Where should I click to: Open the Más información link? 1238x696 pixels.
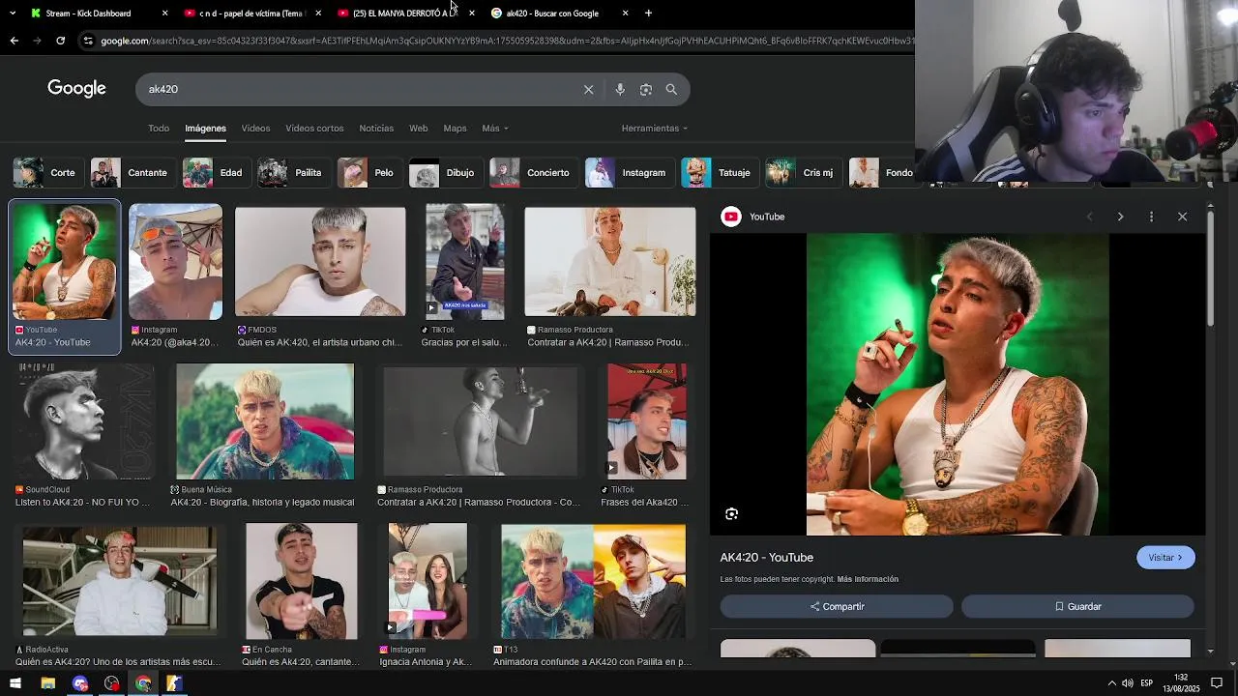click(868, 579)
